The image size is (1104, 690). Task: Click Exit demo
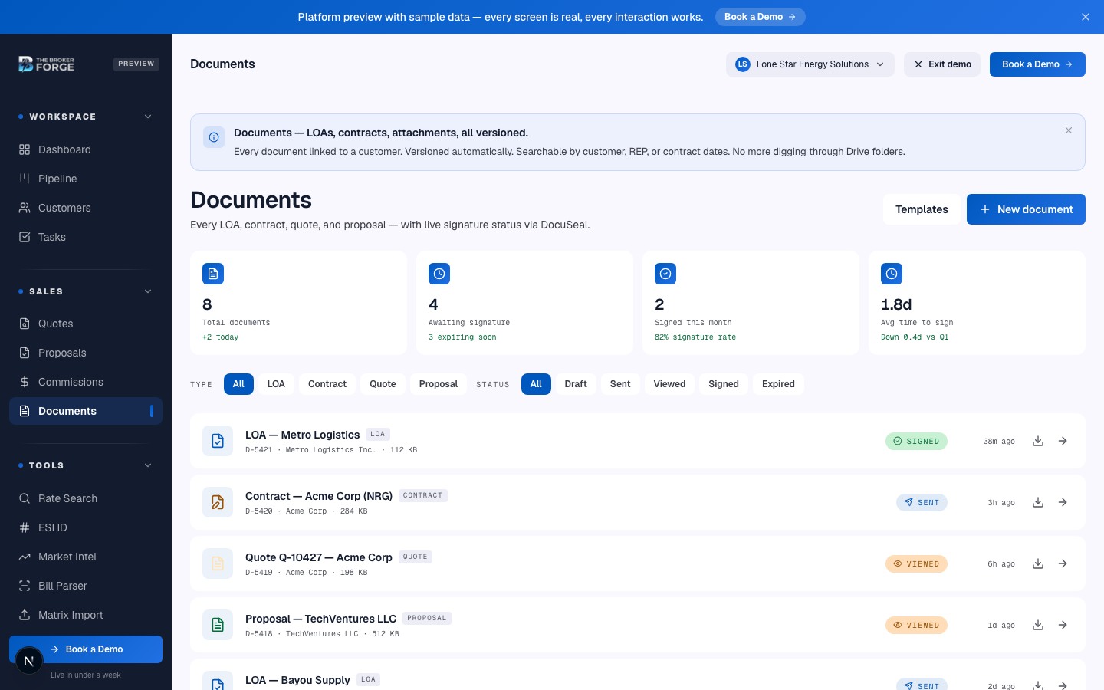942,64
